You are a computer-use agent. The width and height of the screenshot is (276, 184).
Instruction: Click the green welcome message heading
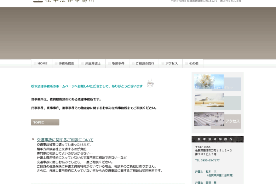coord(87,86)
